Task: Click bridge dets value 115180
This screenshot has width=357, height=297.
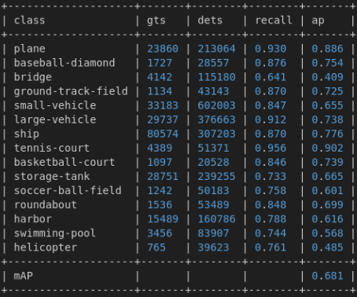Action: click(x=216, y=77)
